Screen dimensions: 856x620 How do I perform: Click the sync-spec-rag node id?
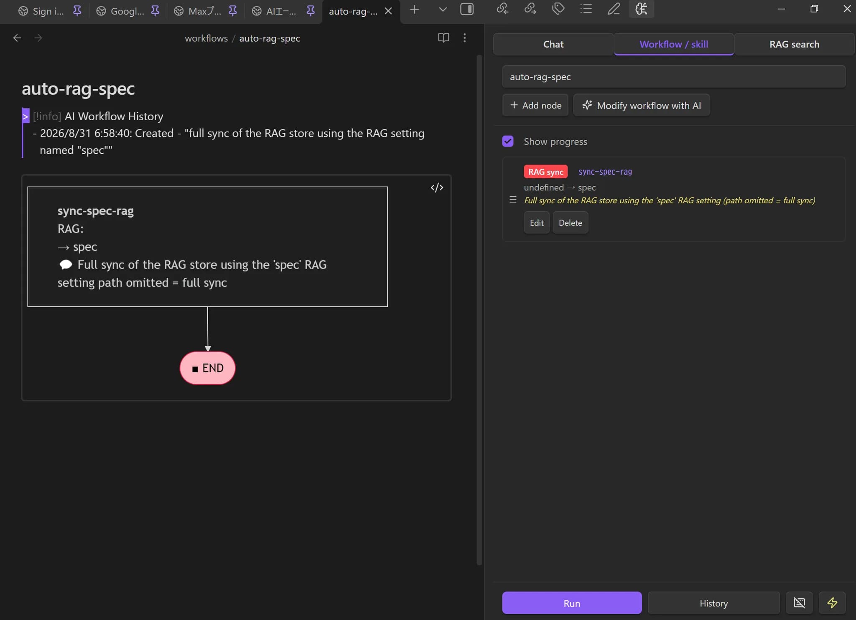605,172
